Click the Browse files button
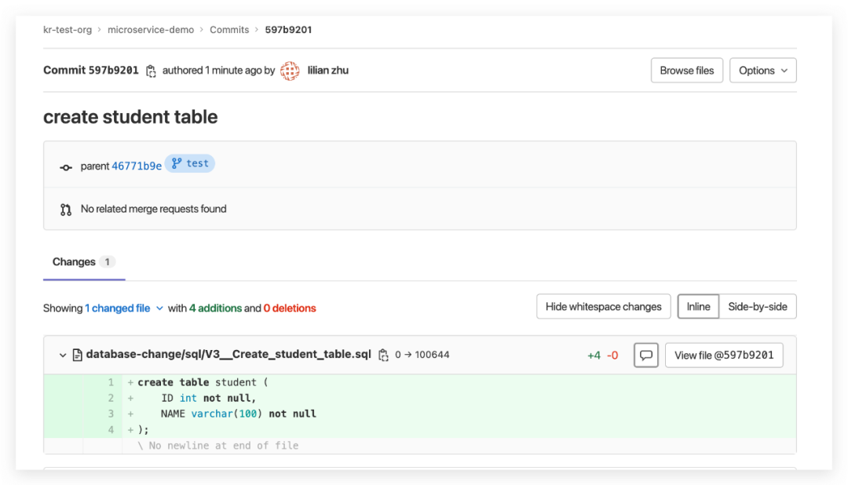Screen dimensions: 848x485 click(x=686, y=71)
